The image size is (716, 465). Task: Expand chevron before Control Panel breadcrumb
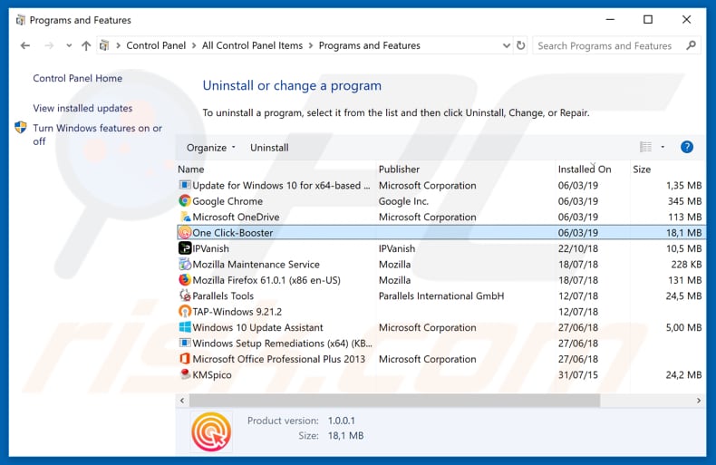[118, 45]
